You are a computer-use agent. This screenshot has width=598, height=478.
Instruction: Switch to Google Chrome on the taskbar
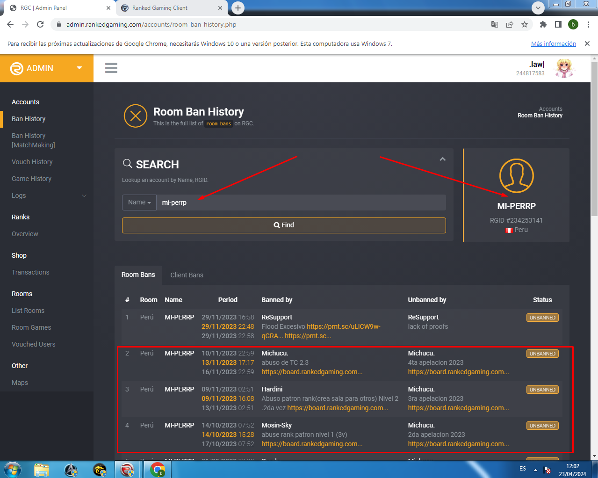pos(158,470)
